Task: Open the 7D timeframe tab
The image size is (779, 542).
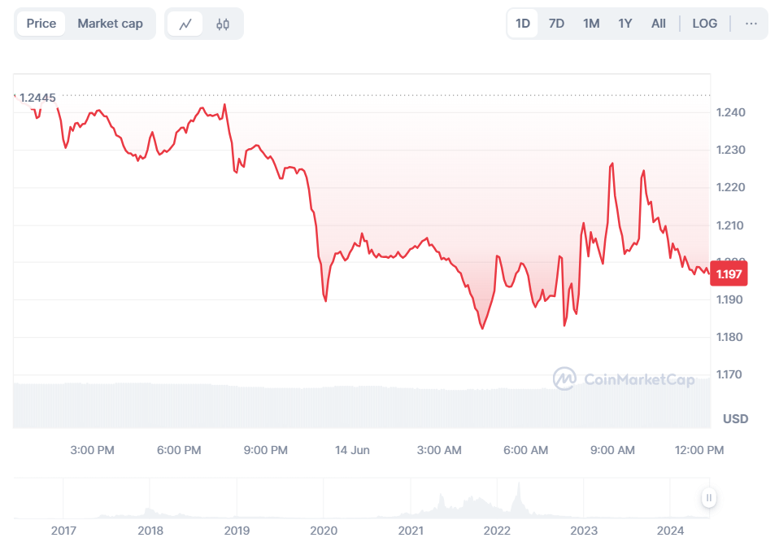Action: point(556,23)
